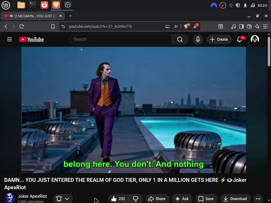Toggle the browser sidebar panel
271x203 pixels.
[241, 27]
